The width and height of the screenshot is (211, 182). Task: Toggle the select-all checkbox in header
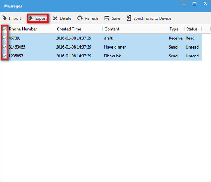click(5, 29)
